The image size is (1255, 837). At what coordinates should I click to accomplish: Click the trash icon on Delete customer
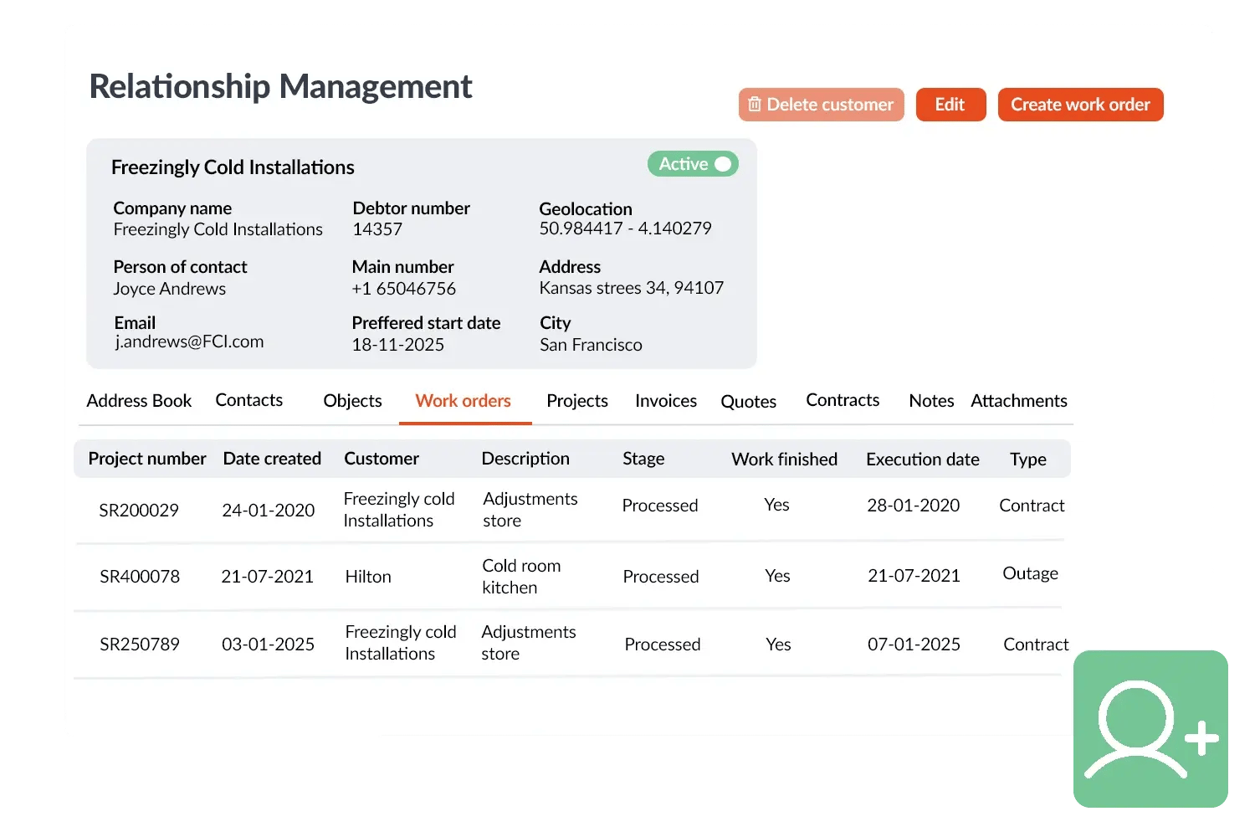click(x=755, y=105)
